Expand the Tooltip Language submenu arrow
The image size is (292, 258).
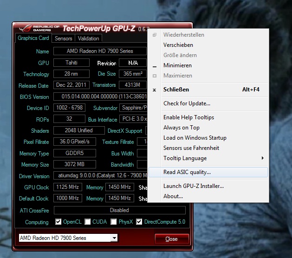[x=263, y=158]
